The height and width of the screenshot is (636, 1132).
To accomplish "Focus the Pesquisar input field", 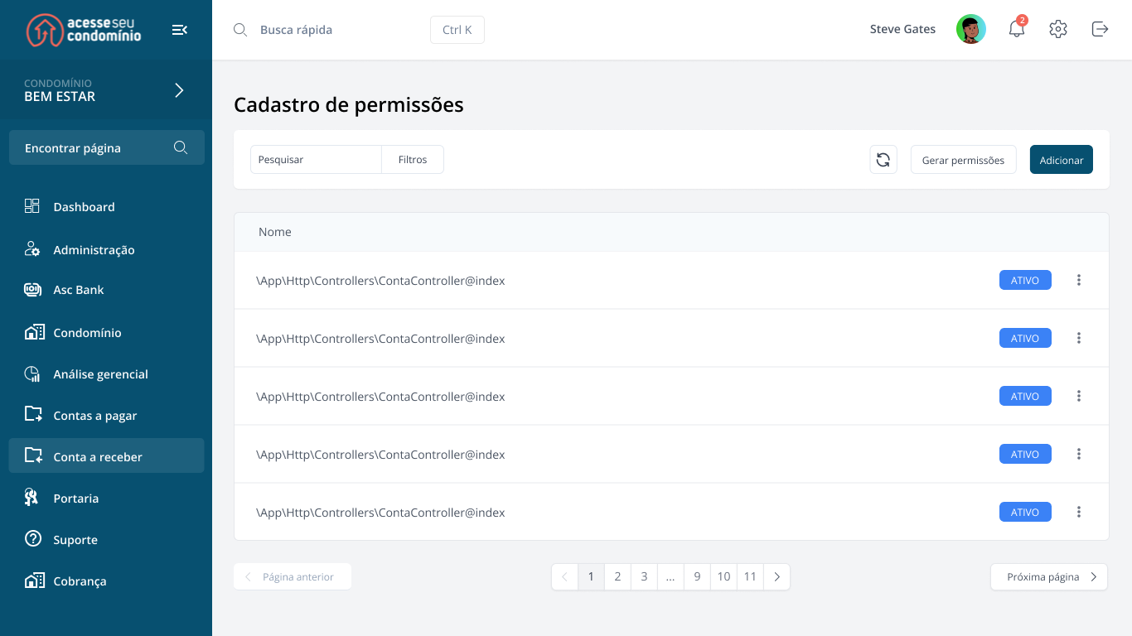I will coord(316,160).
